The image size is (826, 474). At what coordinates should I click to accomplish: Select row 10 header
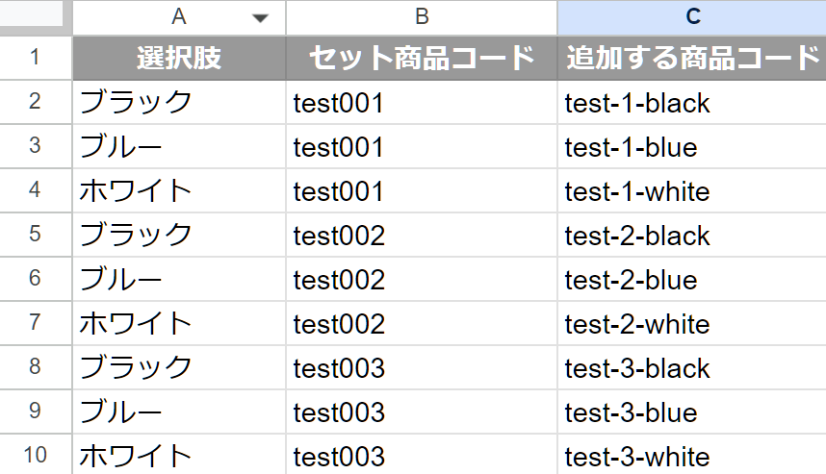pos(36,456)
